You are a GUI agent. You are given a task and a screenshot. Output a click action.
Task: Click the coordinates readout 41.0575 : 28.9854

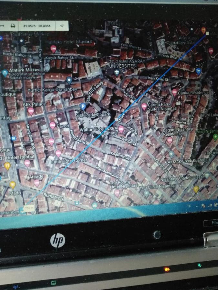point(37,26)
